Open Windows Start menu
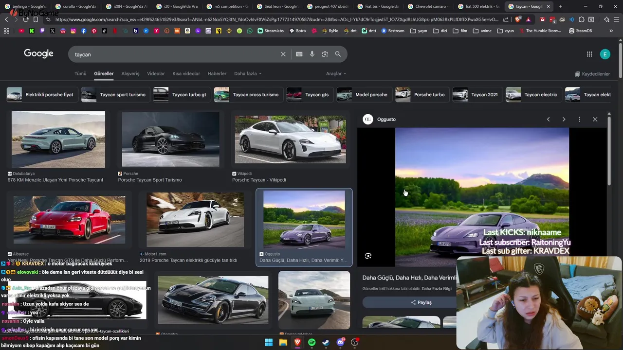 click(x=269, y=342)
